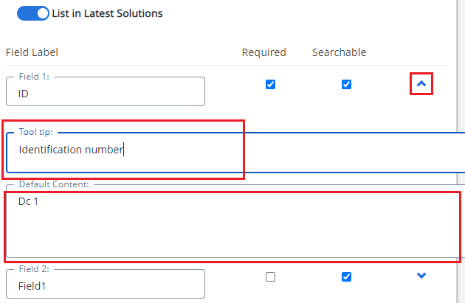Click the "Searchable" column header
The image size is (465, 303).
339,52
